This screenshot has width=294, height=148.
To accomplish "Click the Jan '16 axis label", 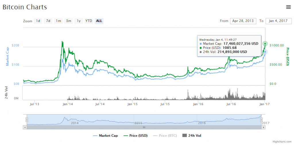I will point(198,104).
